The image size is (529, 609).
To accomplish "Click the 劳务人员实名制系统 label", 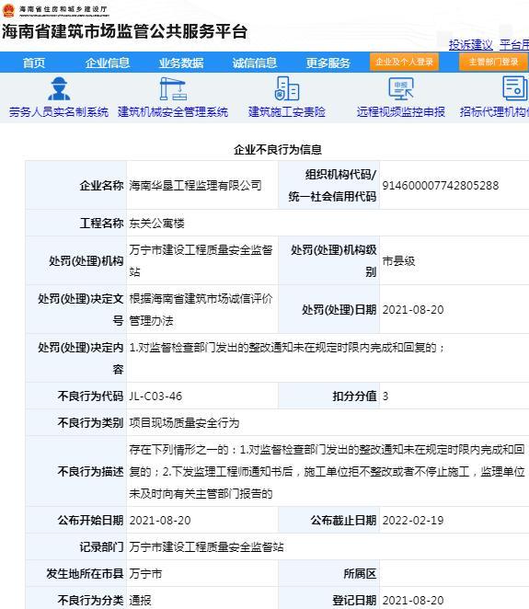I will click(59, 112).
